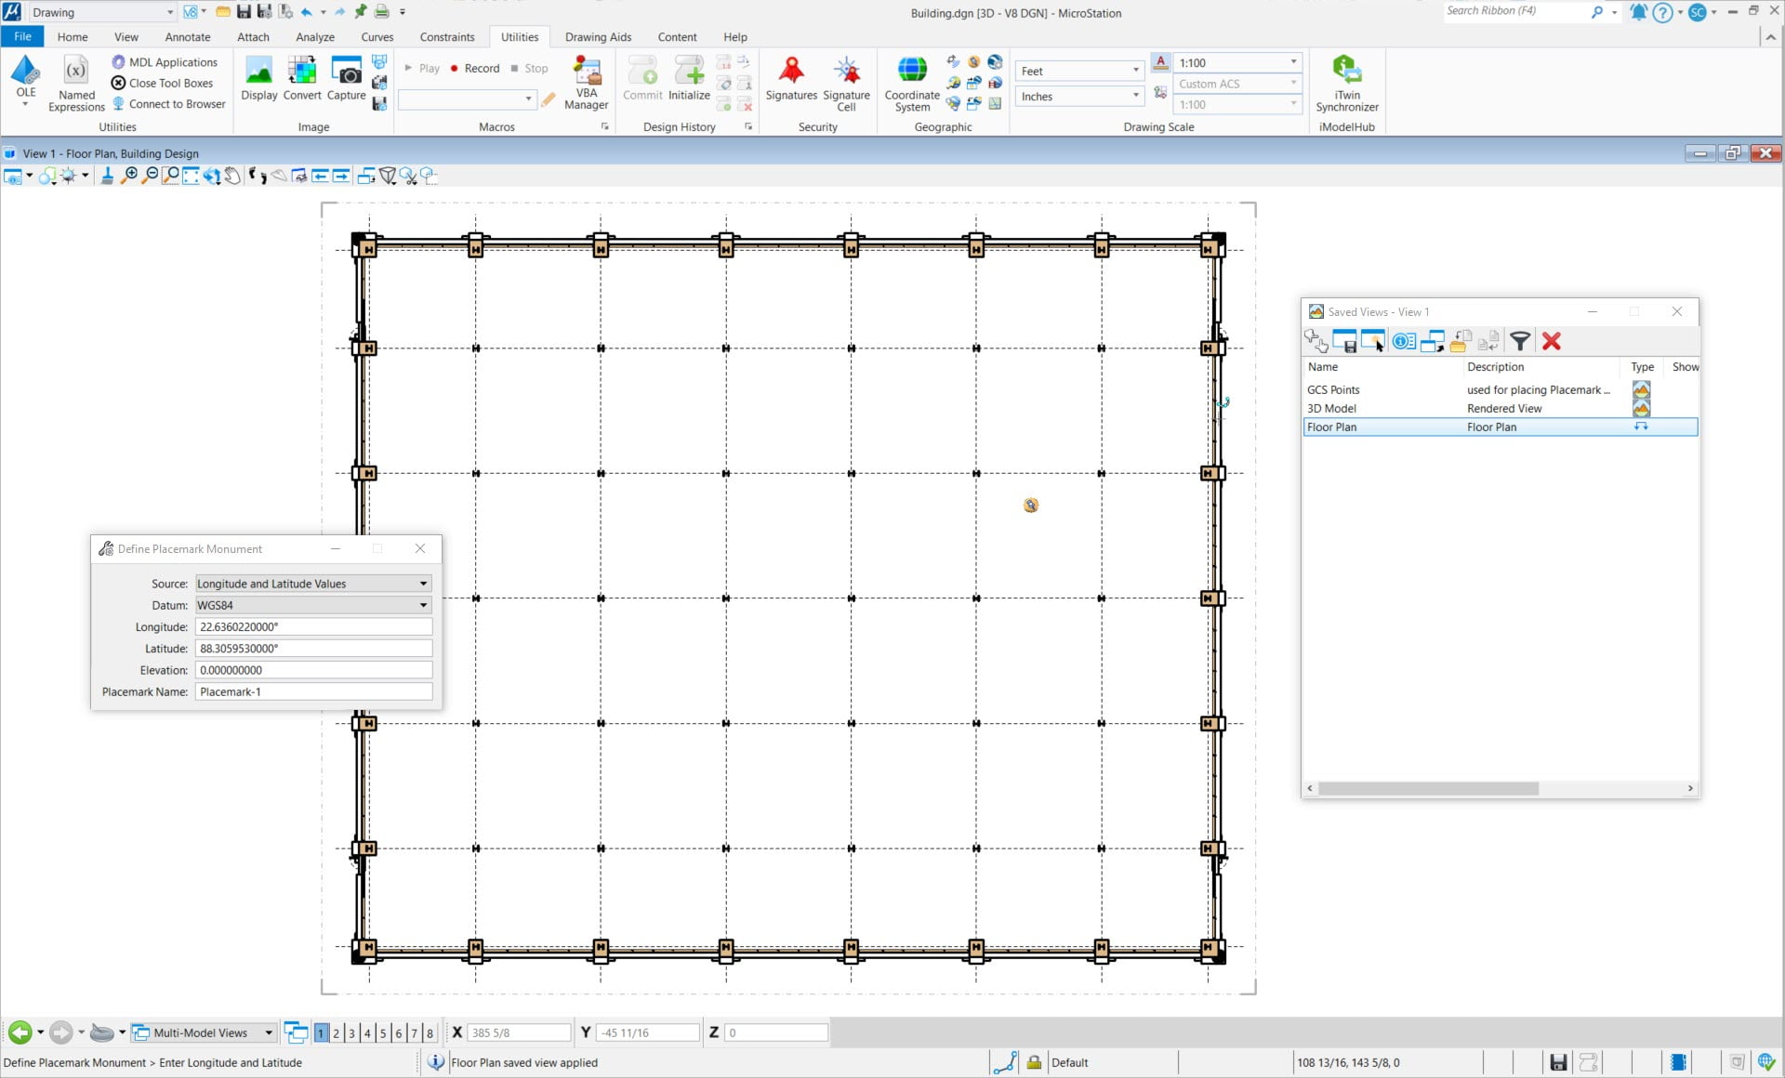The width and height of the screenshot is (1785, 1078).
Task: Select the Fit View tool in view toolbar
Action: pos(191,176)
